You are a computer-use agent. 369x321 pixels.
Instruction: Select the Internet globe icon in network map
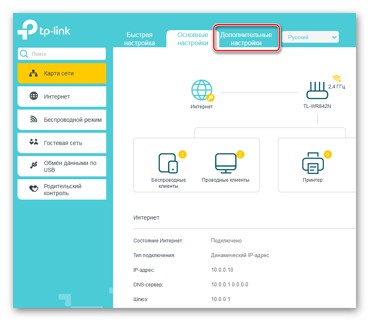coord(201,90)
